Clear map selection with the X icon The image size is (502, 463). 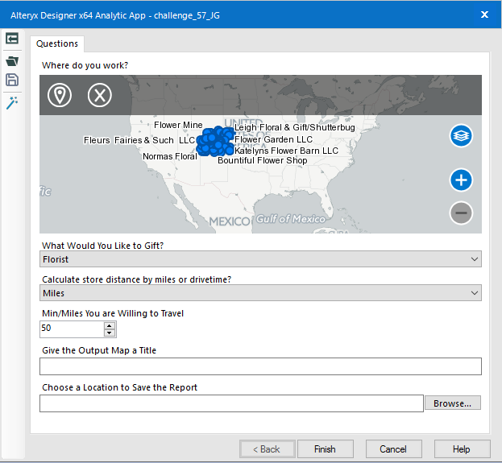[x=99, y=95]
